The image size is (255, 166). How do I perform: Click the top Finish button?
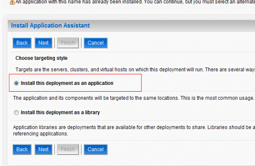tap(68, 43)
